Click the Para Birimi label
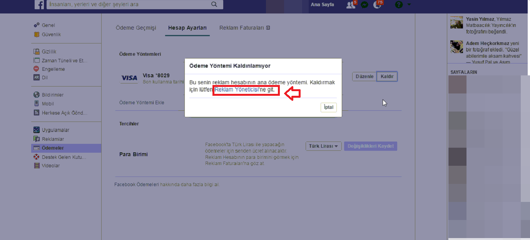Image resolution: width=530 pixels, height=240 pixels. [134, 154]
